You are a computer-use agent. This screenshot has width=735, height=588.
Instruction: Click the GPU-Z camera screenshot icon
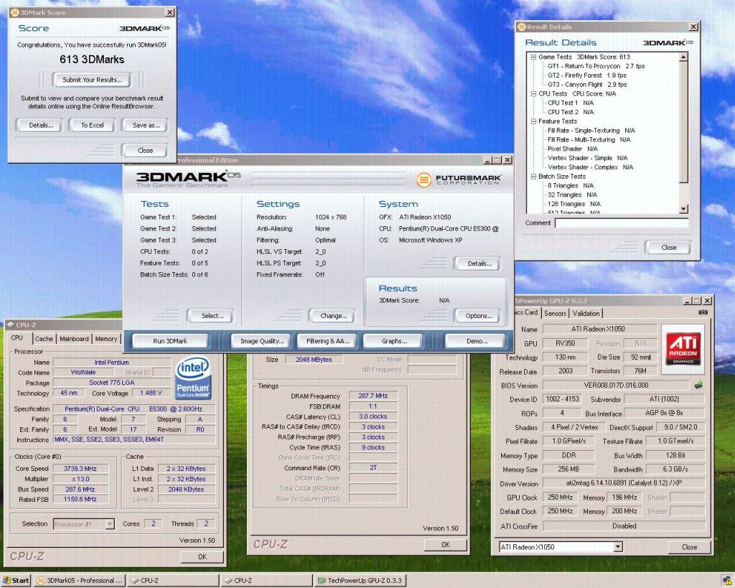(703, 312)
